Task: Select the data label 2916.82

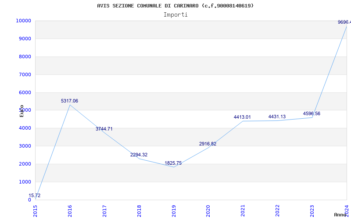Action: (x=208, y=144)
